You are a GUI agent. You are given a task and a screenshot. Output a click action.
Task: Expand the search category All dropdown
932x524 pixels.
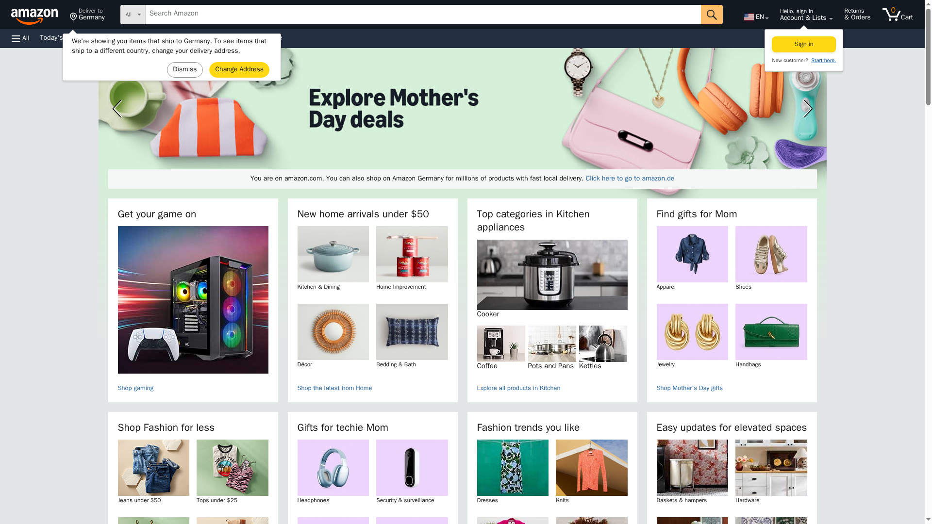[133, 15]
